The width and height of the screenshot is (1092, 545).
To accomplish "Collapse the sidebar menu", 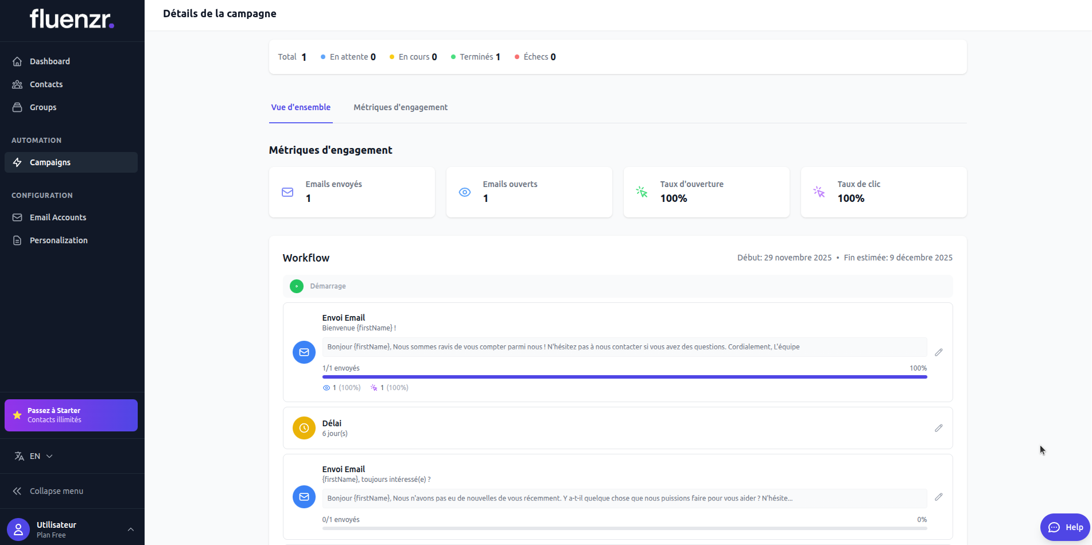I will pyautogui.click(x=56, y=491).
